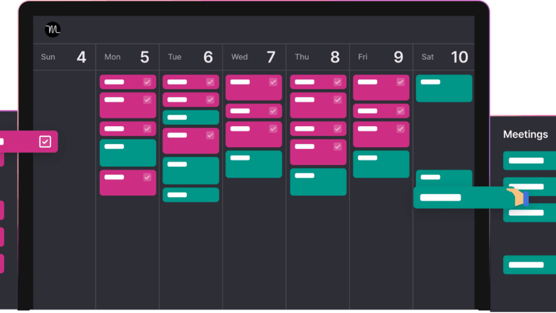Check off Monday's last pink task
The width and height of the screenshot is (556, 313).
tap(147, 177)
